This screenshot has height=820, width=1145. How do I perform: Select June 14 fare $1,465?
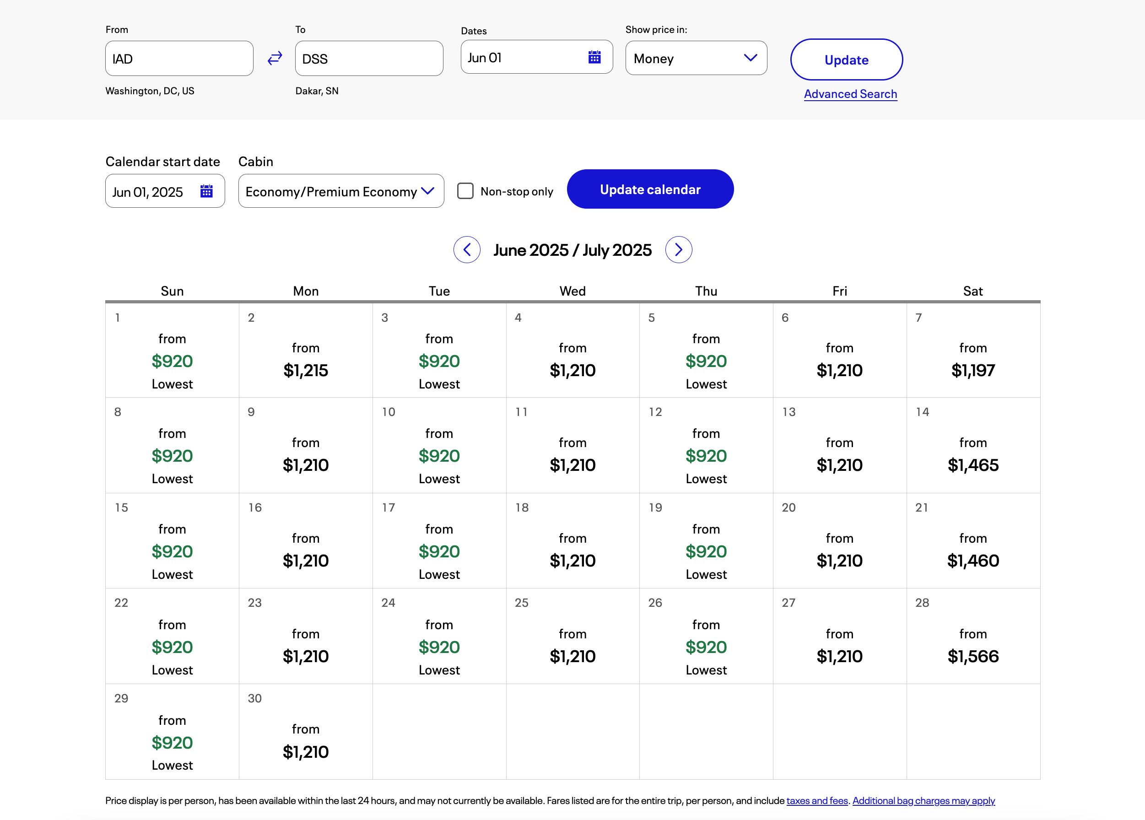coord(973,445)
